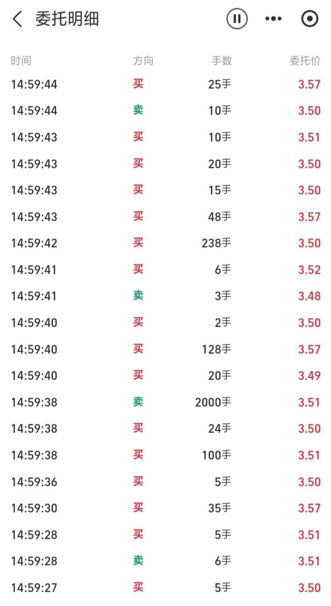Select the 238手 buy order row

[166, 243]
